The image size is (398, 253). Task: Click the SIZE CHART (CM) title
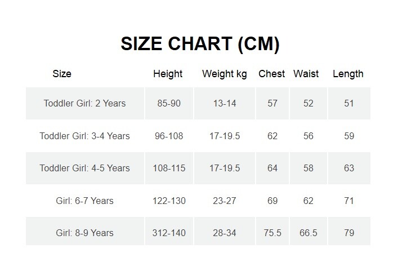[x=200, y=44]
